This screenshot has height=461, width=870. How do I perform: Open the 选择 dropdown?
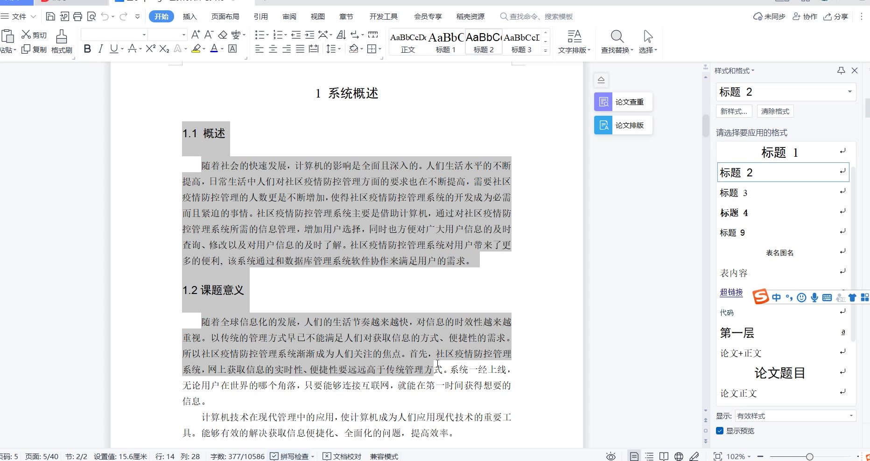(x=648, y=42)
